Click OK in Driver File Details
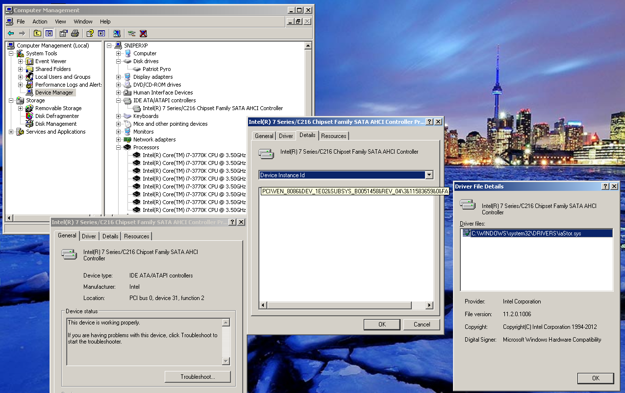 [x=595, y=378]
